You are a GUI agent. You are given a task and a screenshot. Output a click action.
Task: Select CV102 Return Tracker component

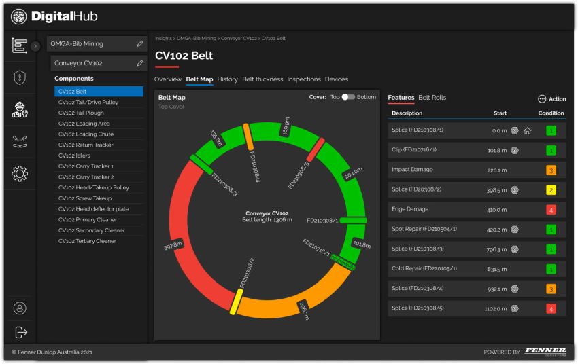pos(99,145)
